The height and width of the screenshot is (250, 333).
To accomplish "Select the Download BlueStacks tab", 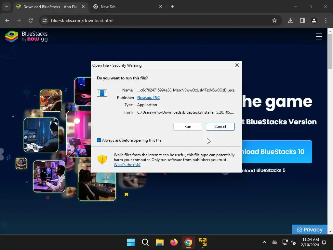I will (x=50, y=7).
